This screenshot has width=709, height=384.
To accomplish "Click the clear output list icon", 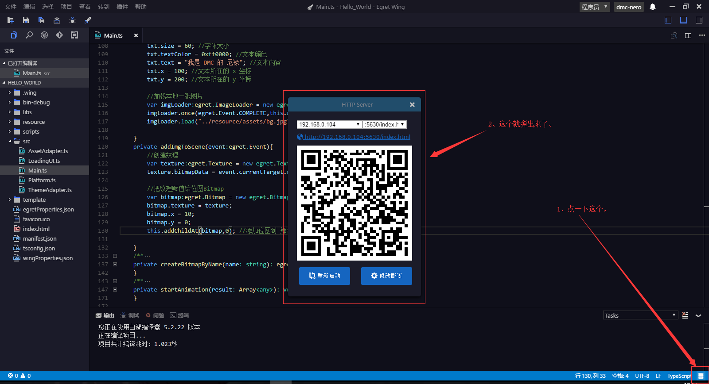I will pyautogui.click(x=685, y=315).
